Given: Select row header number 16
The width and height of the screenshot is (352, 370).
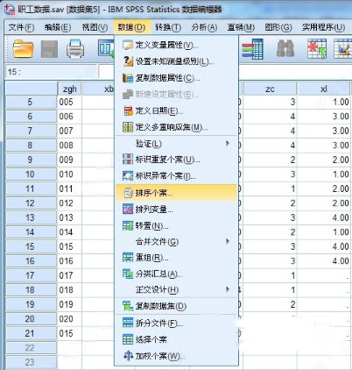Looking at the screenshot, I should [31, 260].
